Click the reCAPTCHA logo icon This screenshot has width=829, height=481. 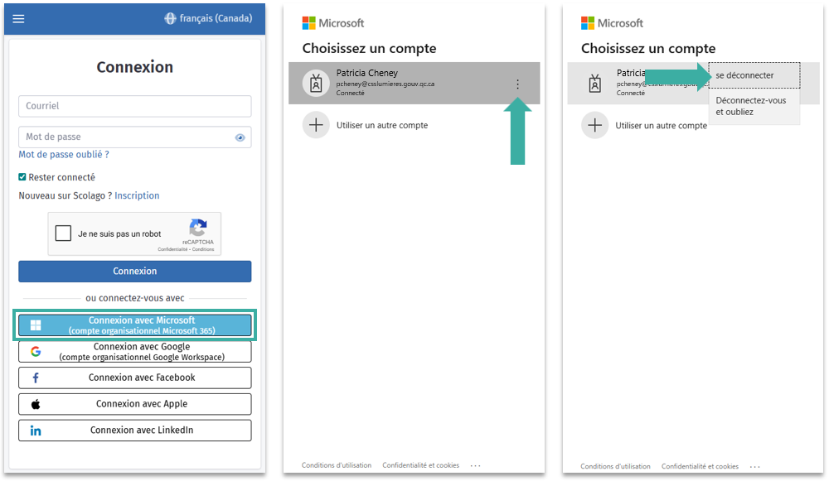click(198, 228)
